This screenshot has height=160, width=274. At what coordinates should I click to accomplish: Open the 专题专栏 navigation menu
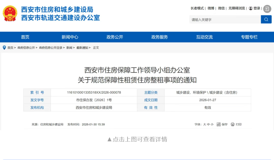point(249,37)
